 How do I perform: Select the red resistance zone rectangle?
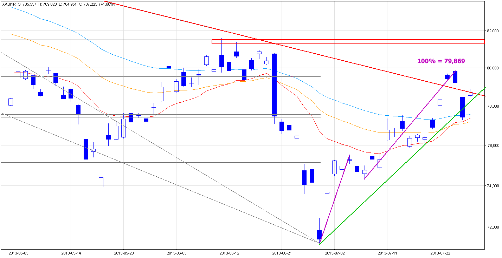coord(348,42)
